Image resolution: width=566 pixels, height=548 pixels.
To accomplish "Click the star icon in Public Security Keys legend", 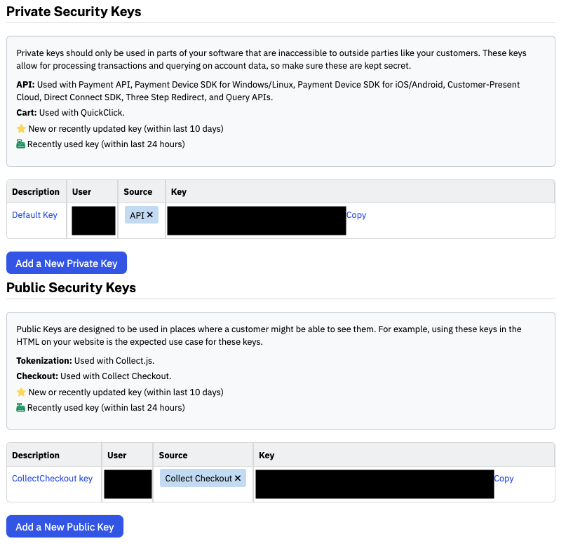I will [21, 392].
